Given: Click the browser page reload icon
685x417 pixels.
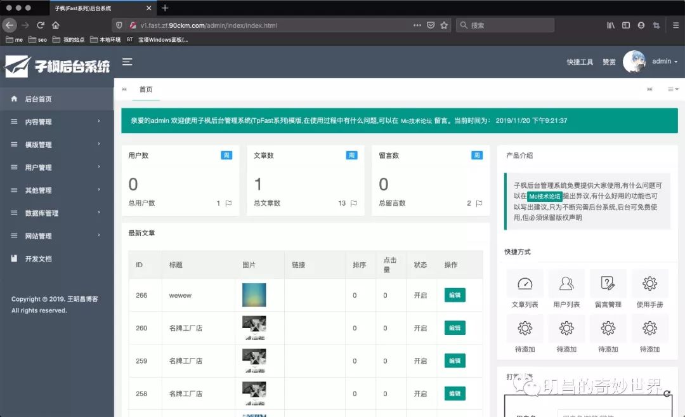Looking at the screenshot, I should [x=40, y=25].
